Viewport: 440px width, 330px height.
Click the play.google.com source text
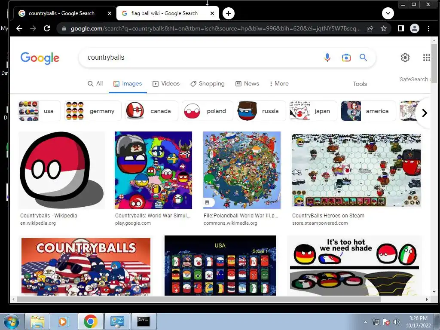click(133, 223)
